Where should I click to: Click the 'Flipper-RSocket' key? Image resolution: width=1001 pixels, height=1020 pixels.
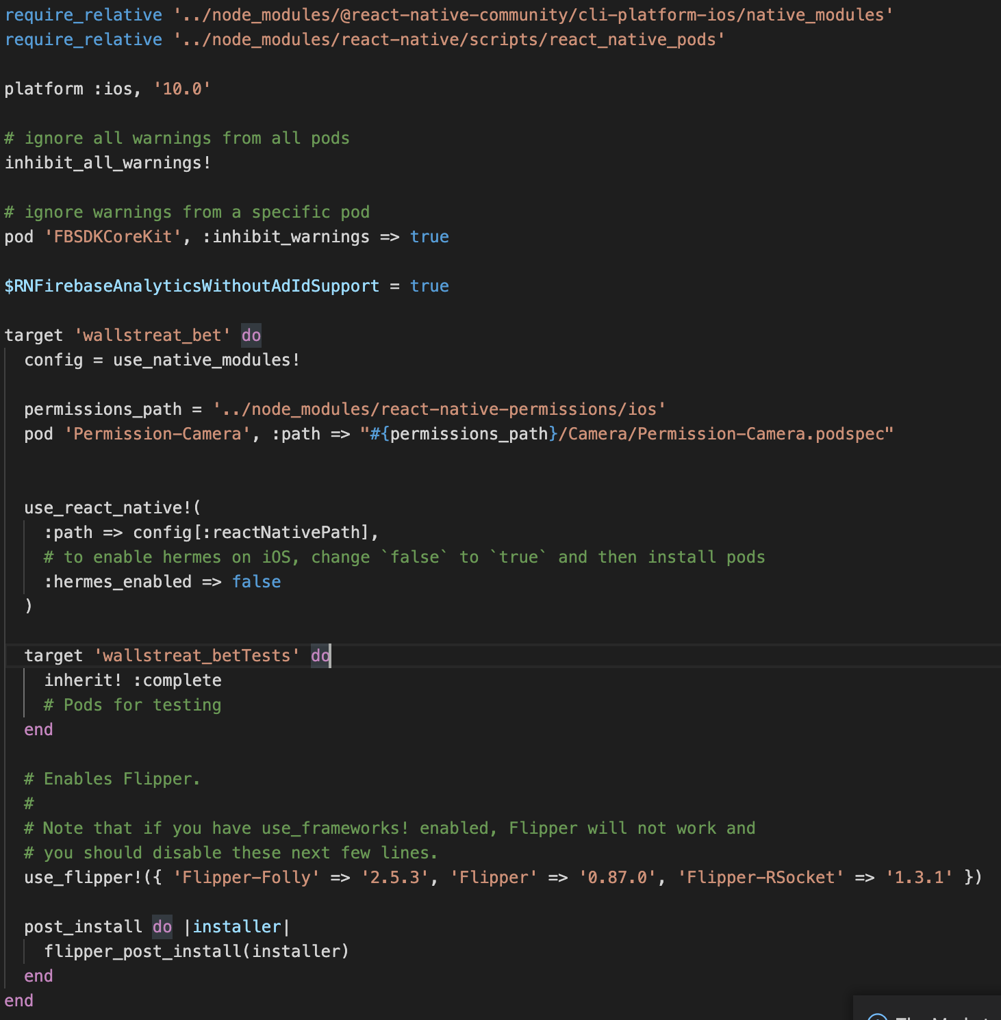coord(761,878)
